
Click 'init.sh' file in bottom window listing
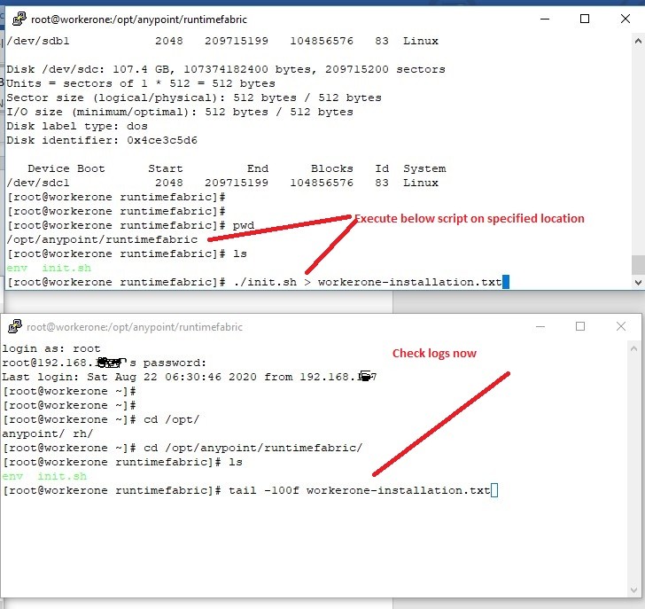pyautogui.click(x=62, y=476)
